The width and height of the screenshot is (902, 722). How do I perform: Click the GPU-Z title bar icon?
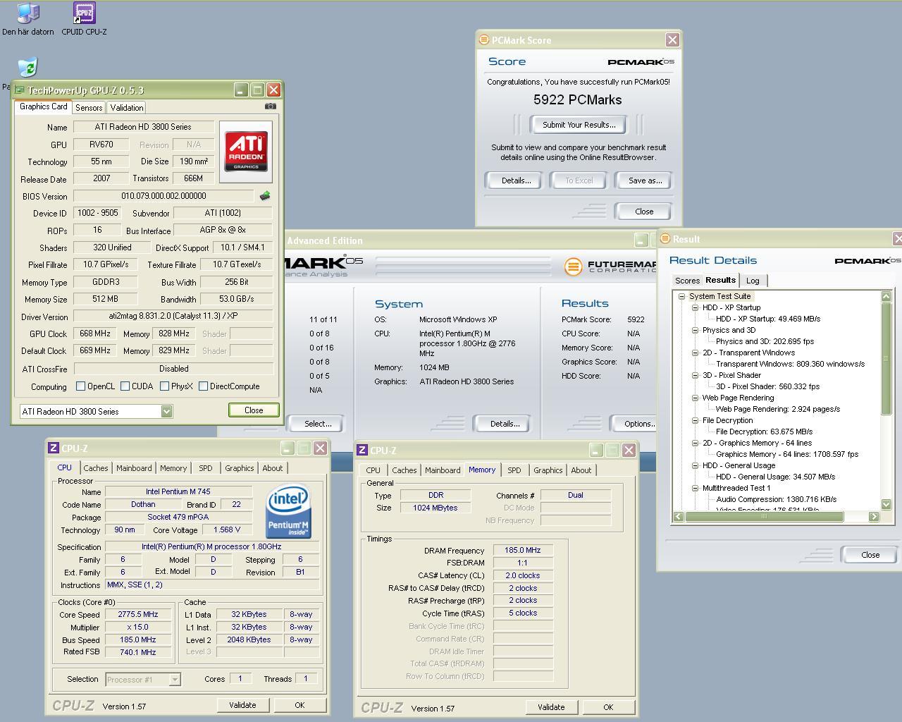(20, 90)
